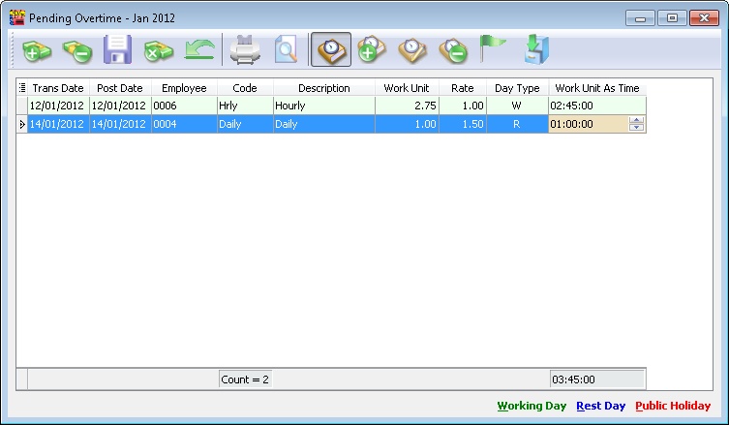Click the Work Unit As Time header

[596, 88]
